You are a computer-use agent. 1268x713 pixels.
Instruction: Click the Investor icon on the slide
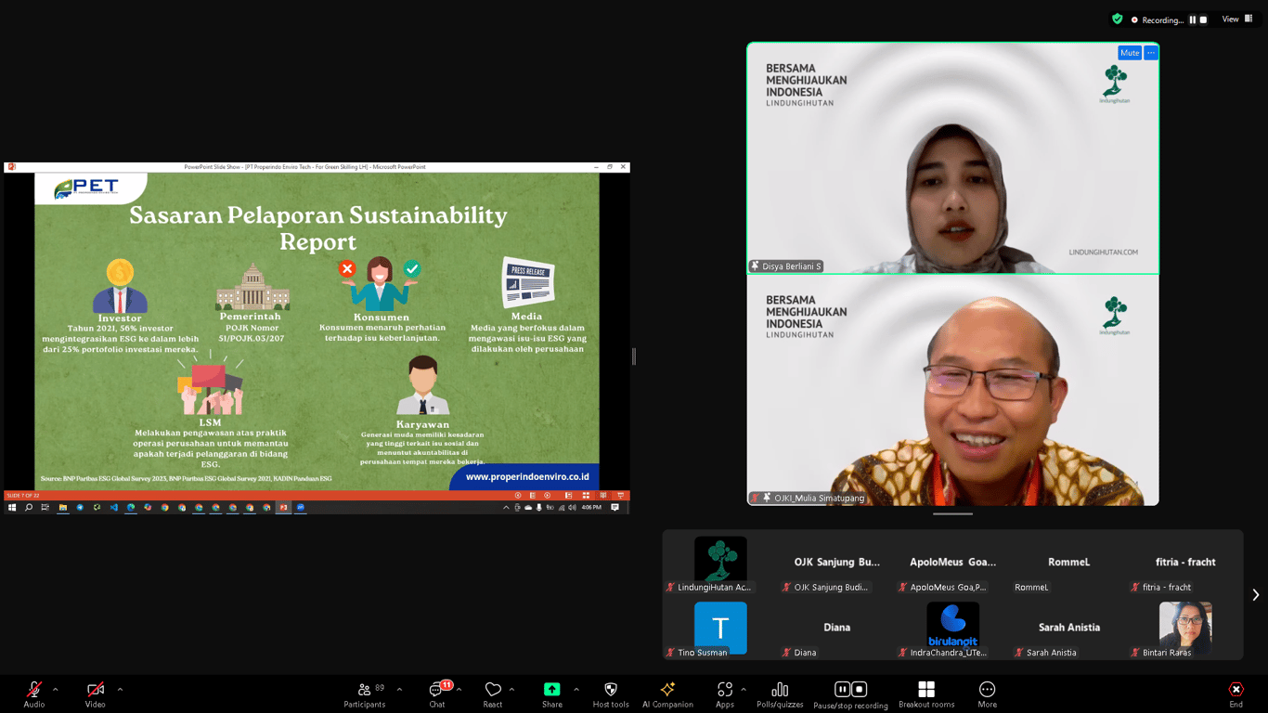pos(120,286)
